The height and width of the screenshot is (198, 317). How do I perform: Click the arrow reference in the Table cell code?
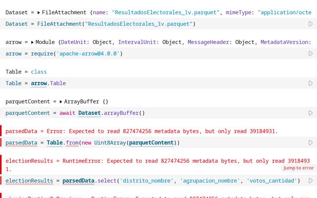pos(39,83)
